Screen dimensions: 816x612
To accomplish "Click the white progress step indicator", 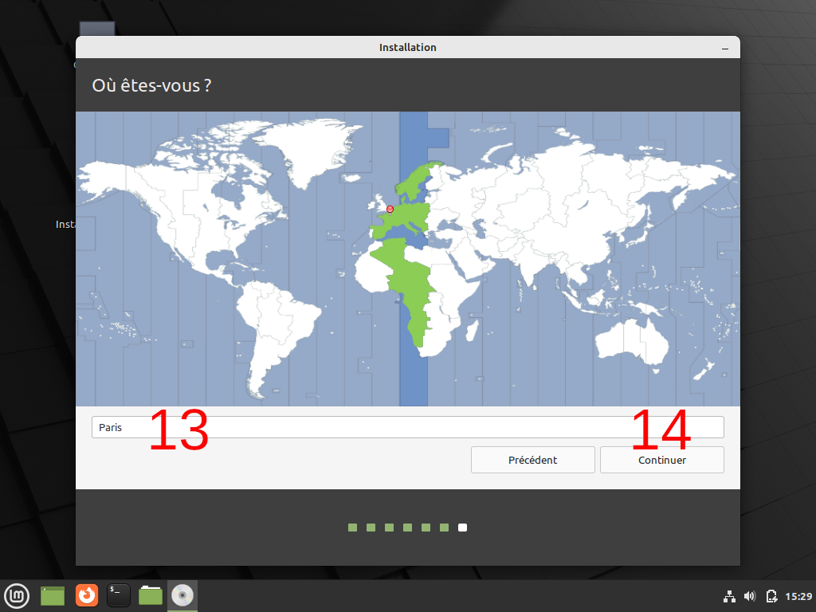I will (x=462, y=527).
